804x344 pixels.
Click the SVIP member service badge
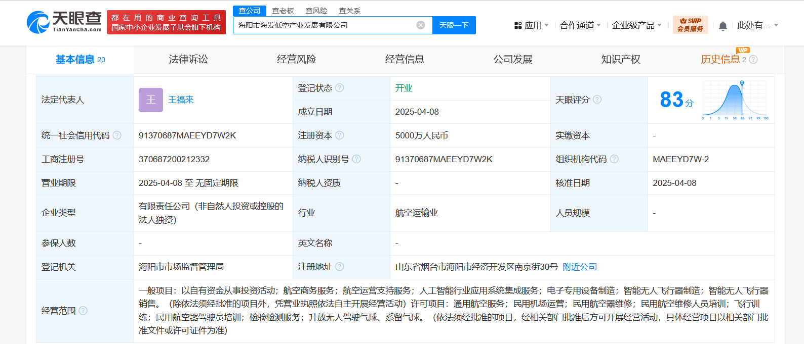690,25
